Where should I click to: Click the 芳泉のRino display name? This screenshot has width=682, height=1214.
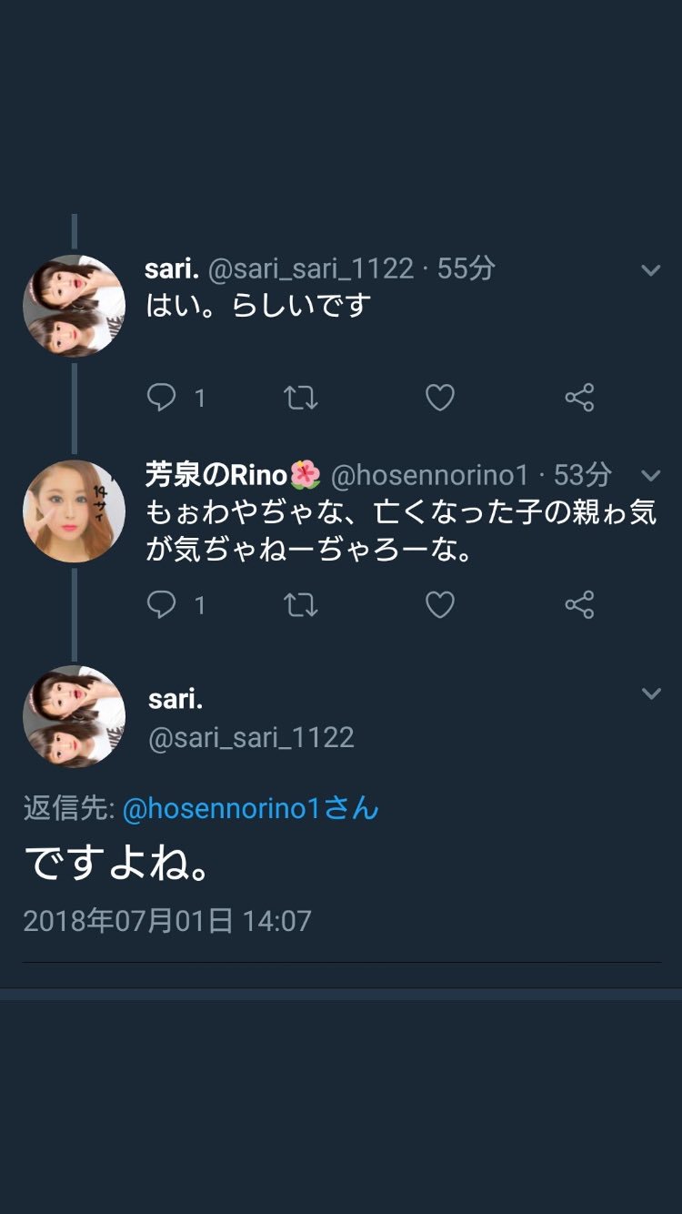click(x=216, y=475)
